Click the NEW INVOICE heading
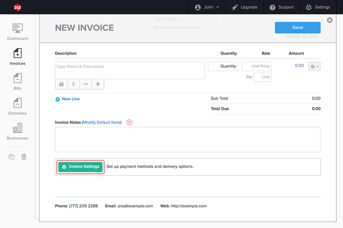This screenshot has width=343, height=228. 84,28
